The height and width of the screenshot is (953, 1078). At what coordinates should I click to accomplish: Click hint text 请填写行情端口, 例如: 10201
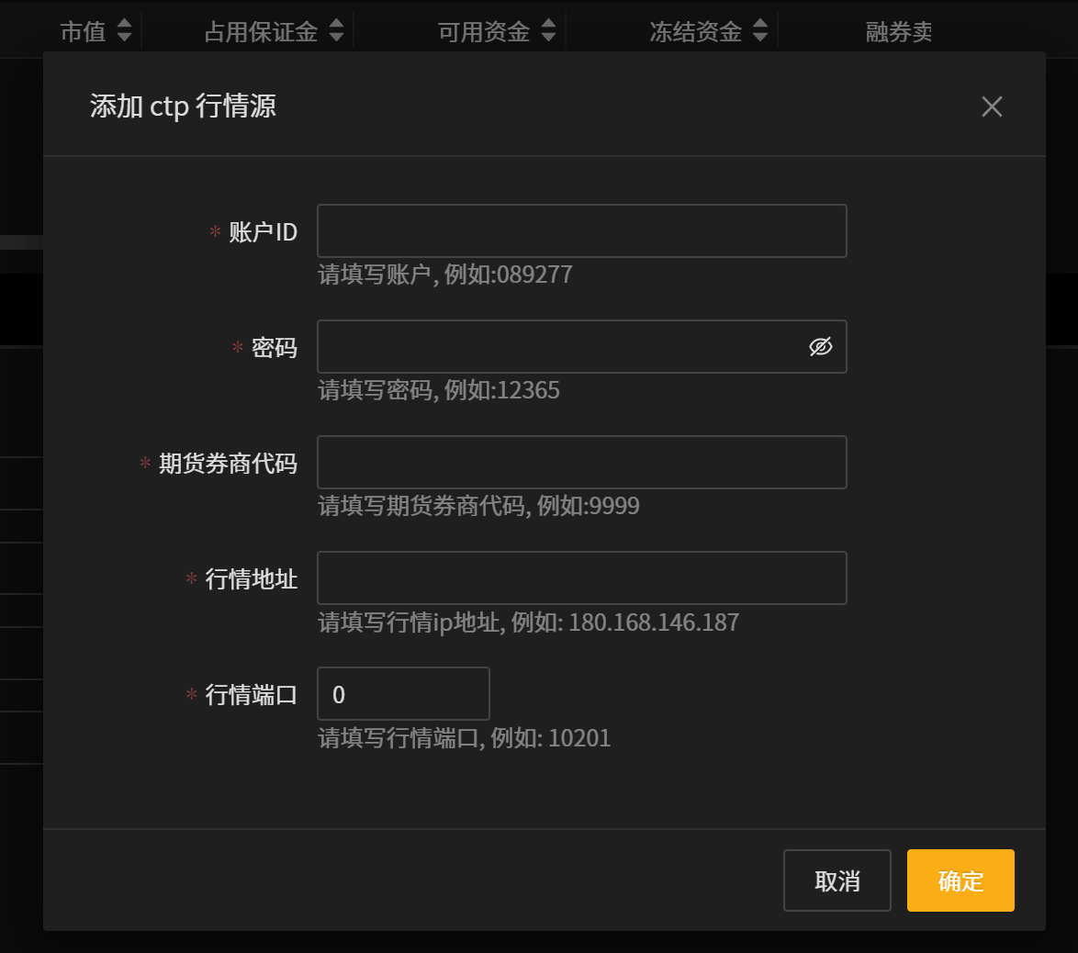tap(464, 738)
